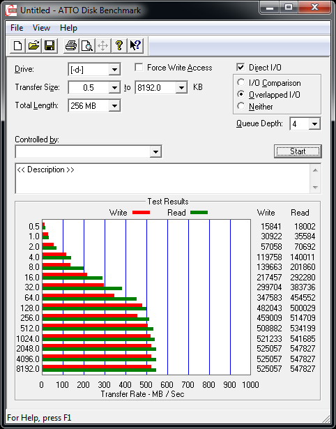Open a saved benchmark file icon
Viewport: 336px width, 429px height.
[33, 45]
